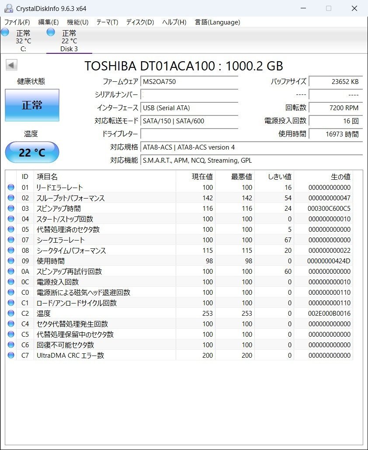
Task: Open the ディスク(D) menu
Action: [x=140, y=22]
